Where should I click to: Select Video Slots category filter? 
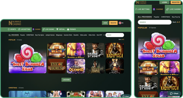click(92, 35)
